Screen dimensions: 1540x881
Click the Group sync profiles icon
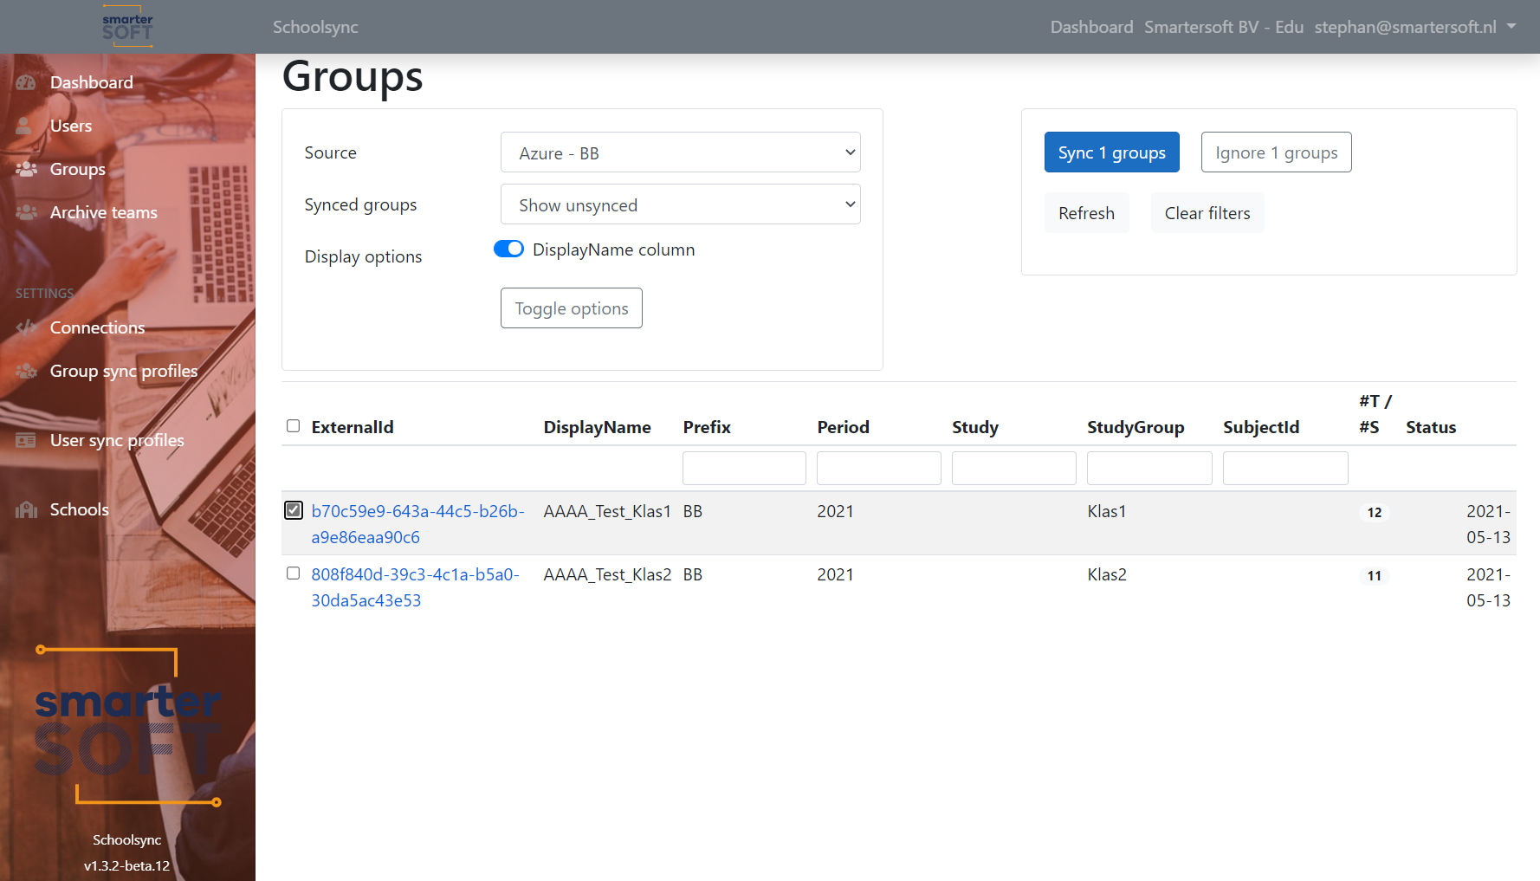coord(26,371)
